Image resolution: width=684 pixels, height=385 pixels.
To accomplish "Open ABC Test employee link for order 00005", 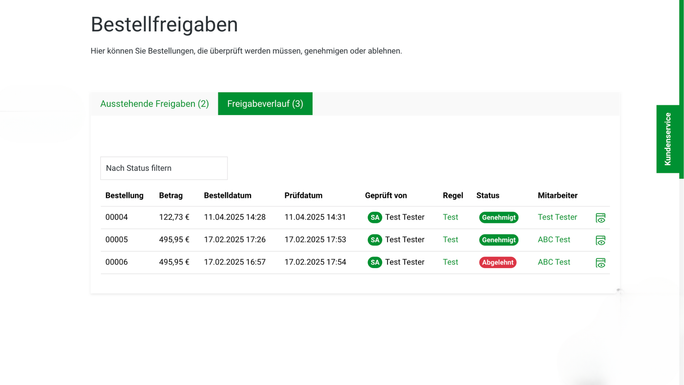I will point(554,240).
